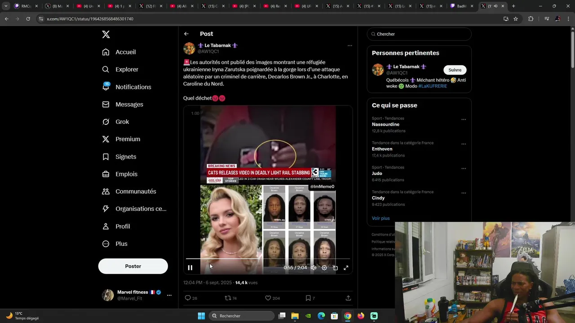Open options for Judo trend
Viewport: 575px width, 323px height.
(x=464, y=169)
